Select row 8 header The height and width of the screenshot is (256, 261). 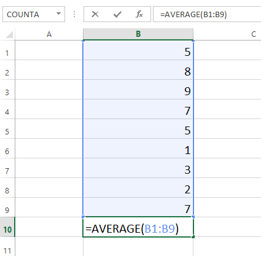[7, 187]
